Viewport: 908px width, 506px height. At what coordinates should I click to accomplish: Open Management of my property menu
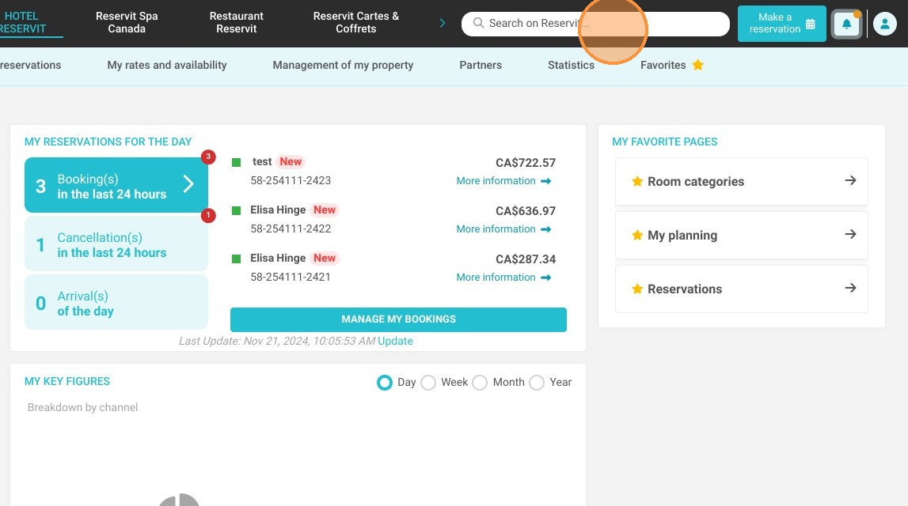343,66
